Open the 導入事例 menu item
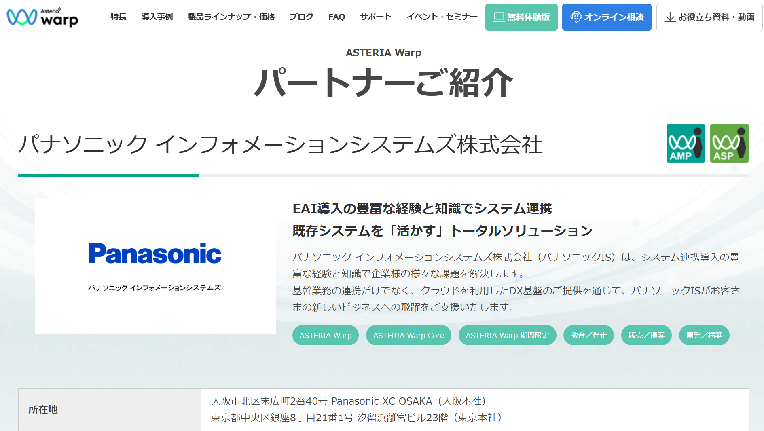Screen dimensions: 764x431 pos(157,17)
